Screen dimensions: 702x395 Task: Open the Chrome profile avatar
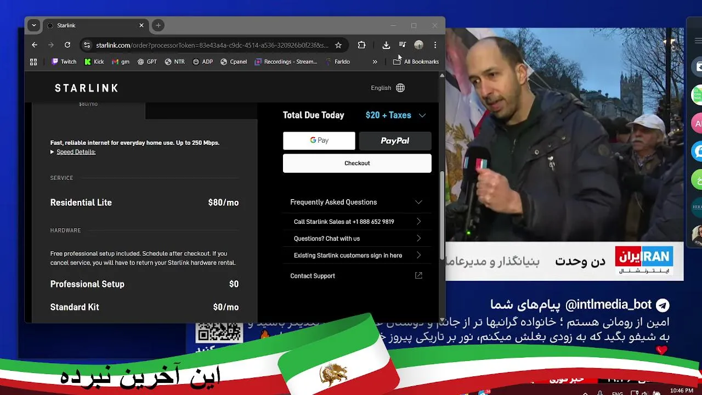coord(418,45)
